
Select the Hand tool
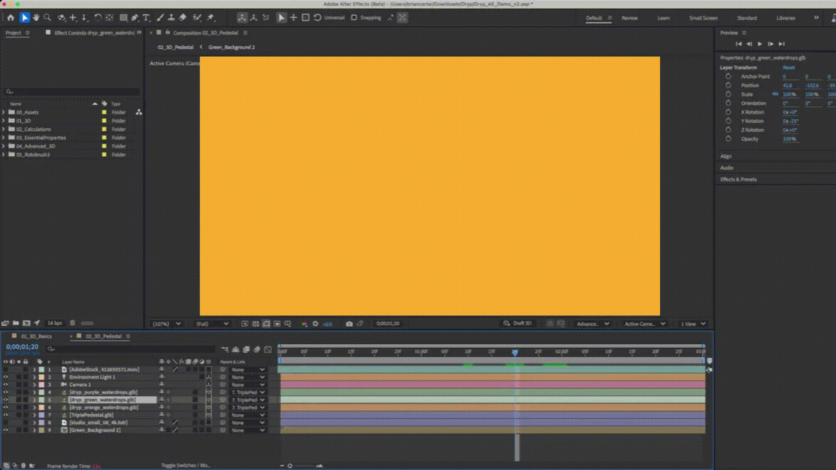[36, 18]
